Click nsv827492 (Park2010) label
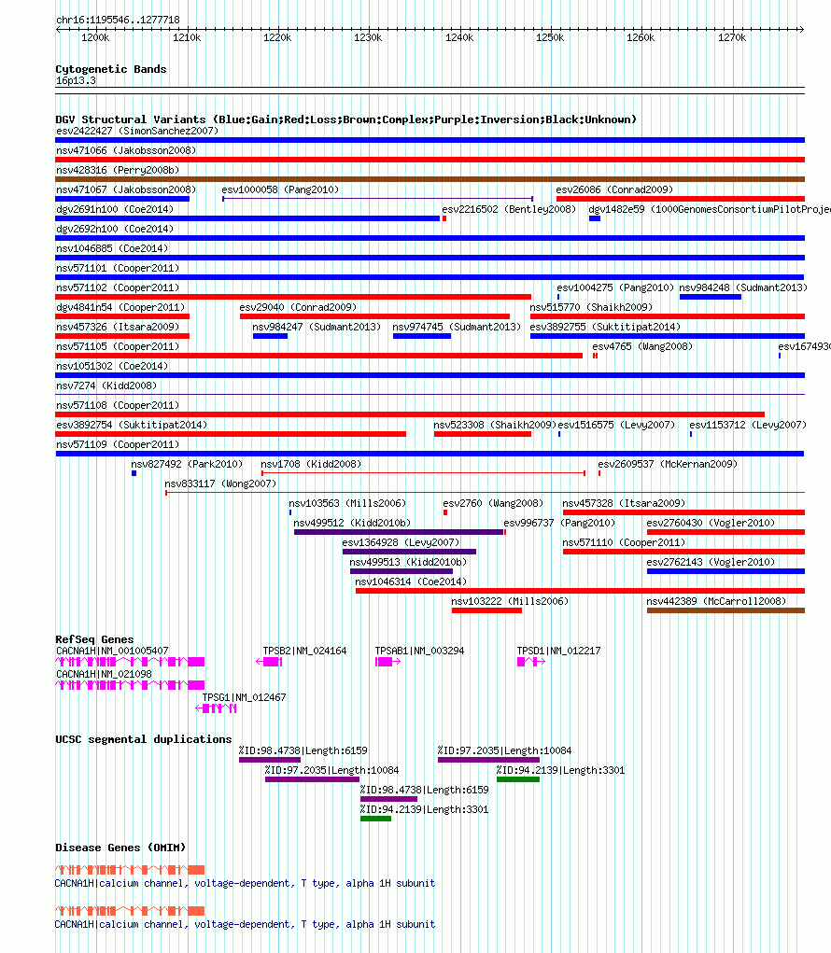 tap(187, 464)
